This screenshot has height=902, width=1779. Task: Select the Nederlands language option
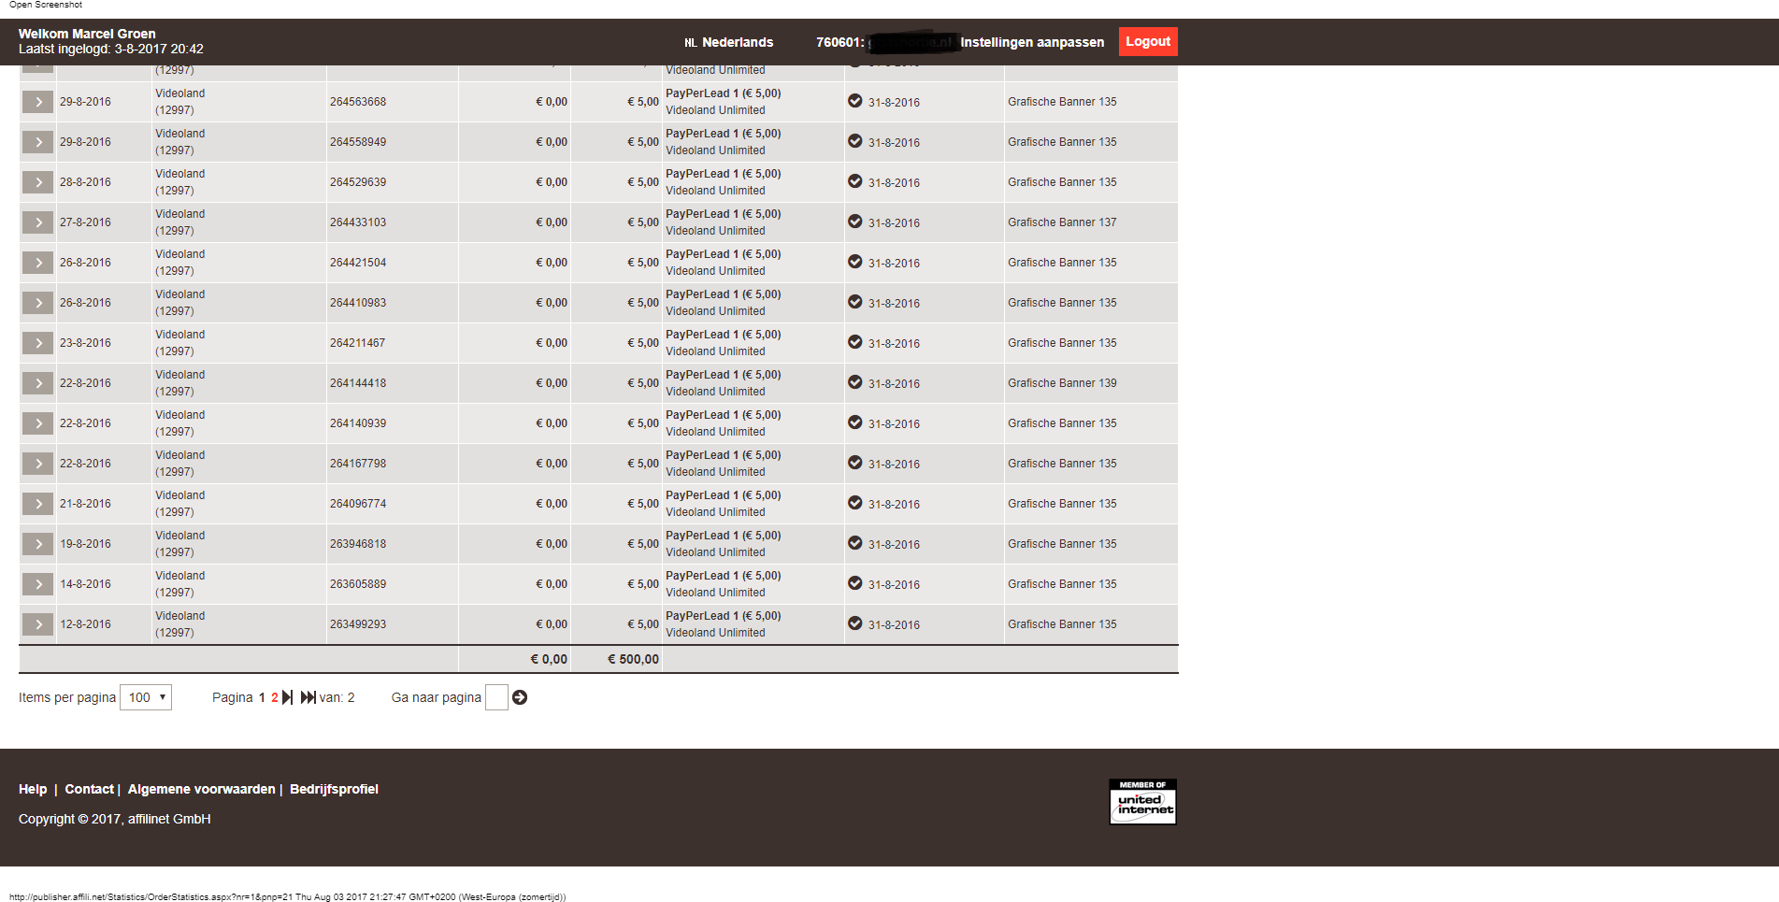[x=729, y=42]
